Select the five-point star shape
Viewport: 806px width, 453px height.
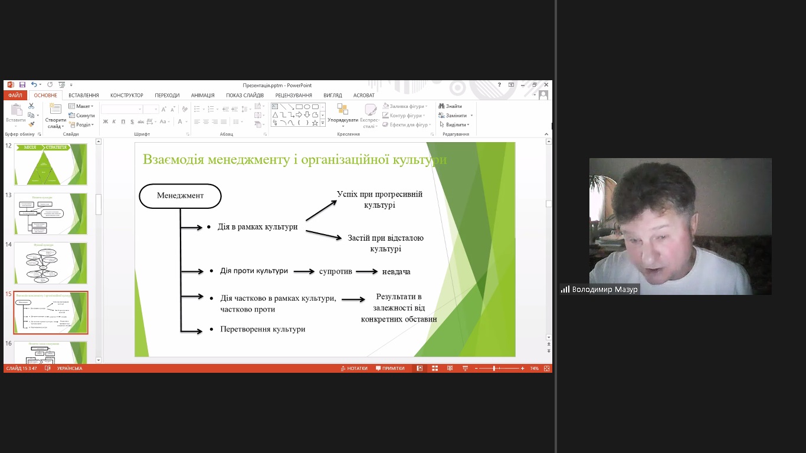pyautogui.click(x=315, y=123)
